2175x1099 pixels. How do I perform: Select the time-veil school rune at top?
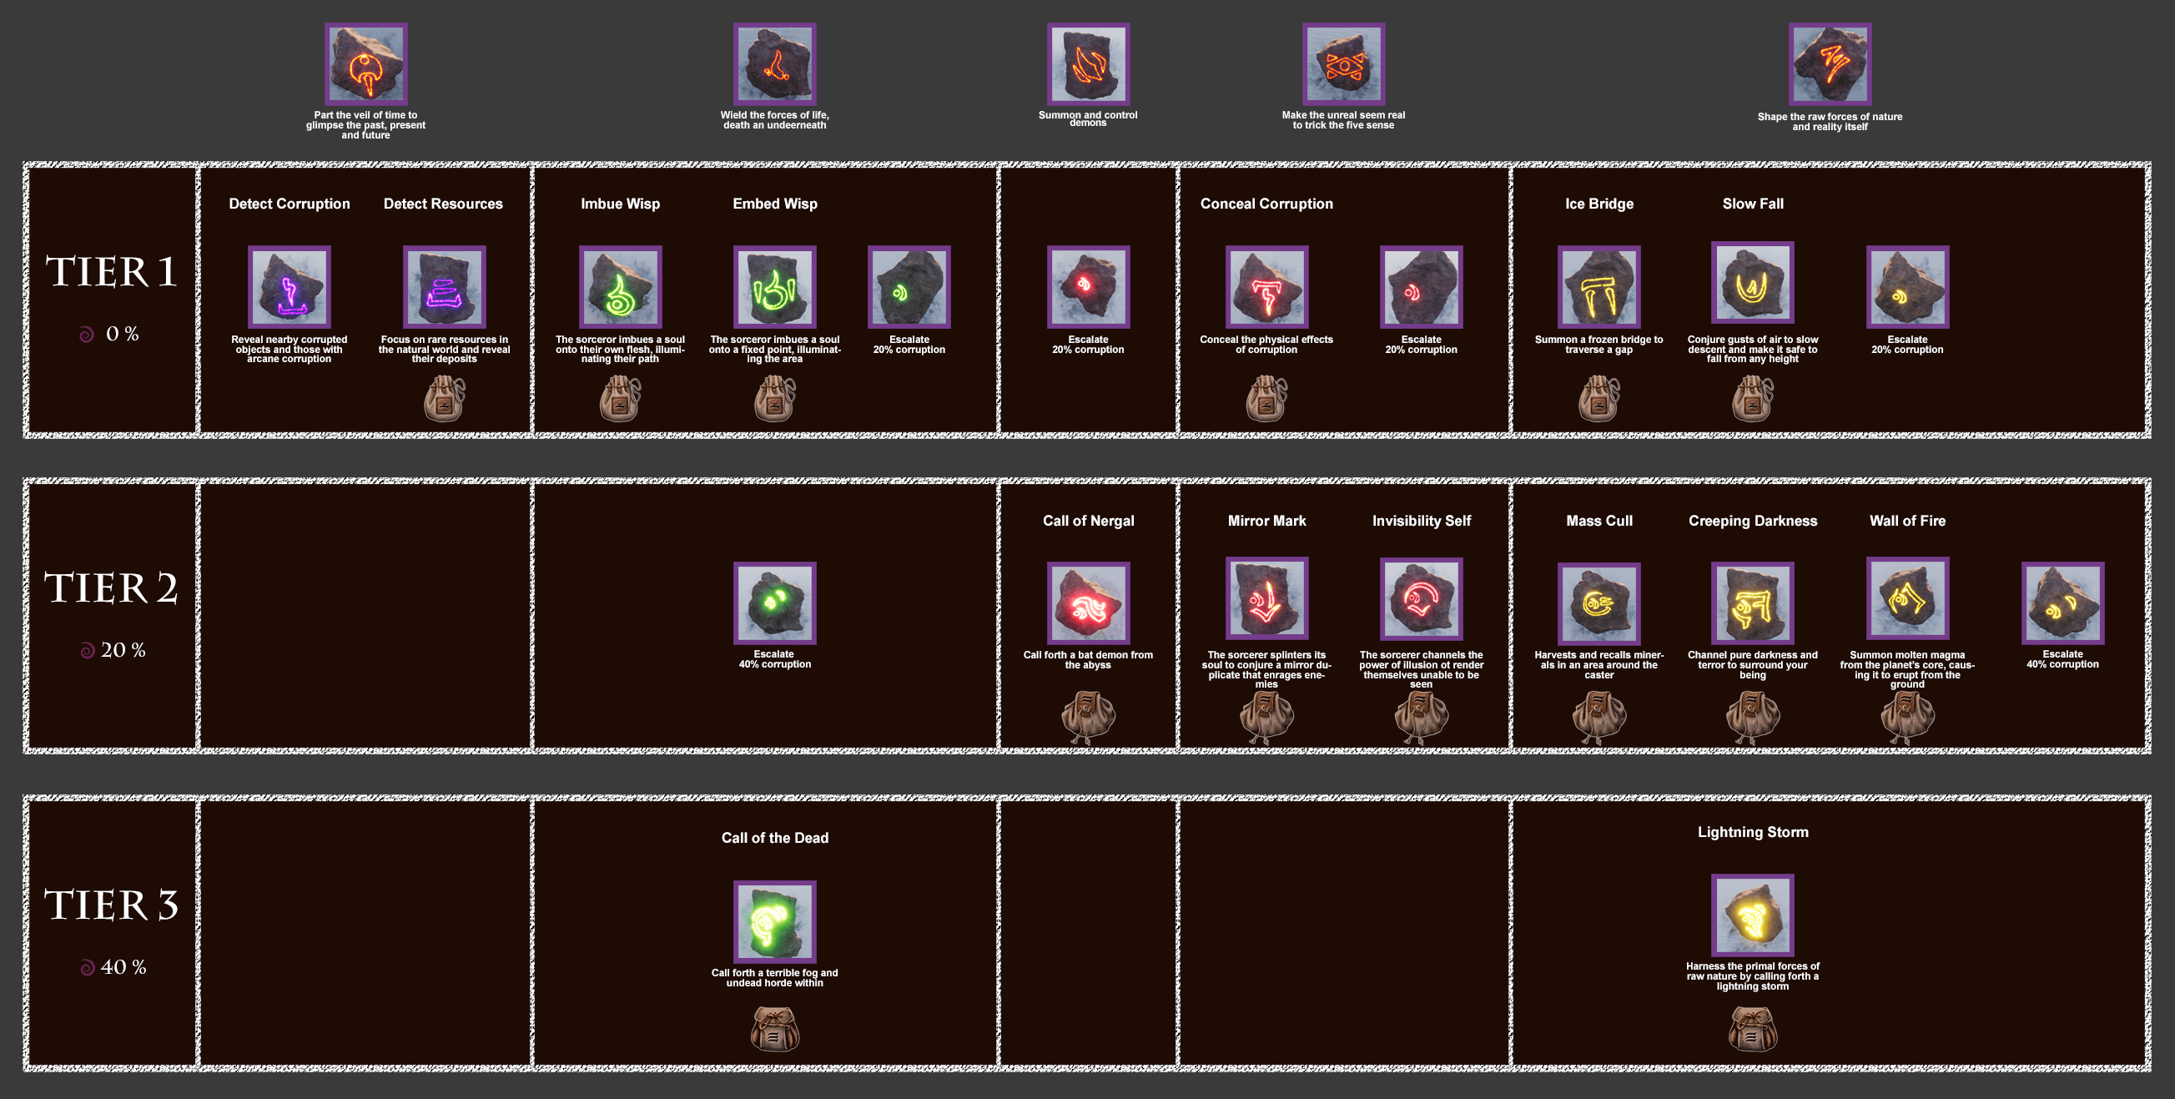tap(365, 64)
